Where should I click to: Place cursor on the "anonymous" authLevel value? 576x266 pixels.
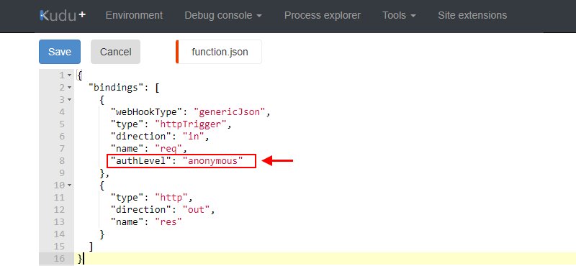(x=213, y=161)
